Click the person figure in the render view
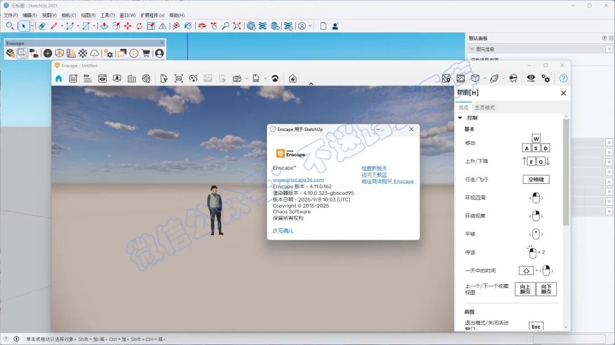This screenshot has width=615, height=345. coord(215,210)
